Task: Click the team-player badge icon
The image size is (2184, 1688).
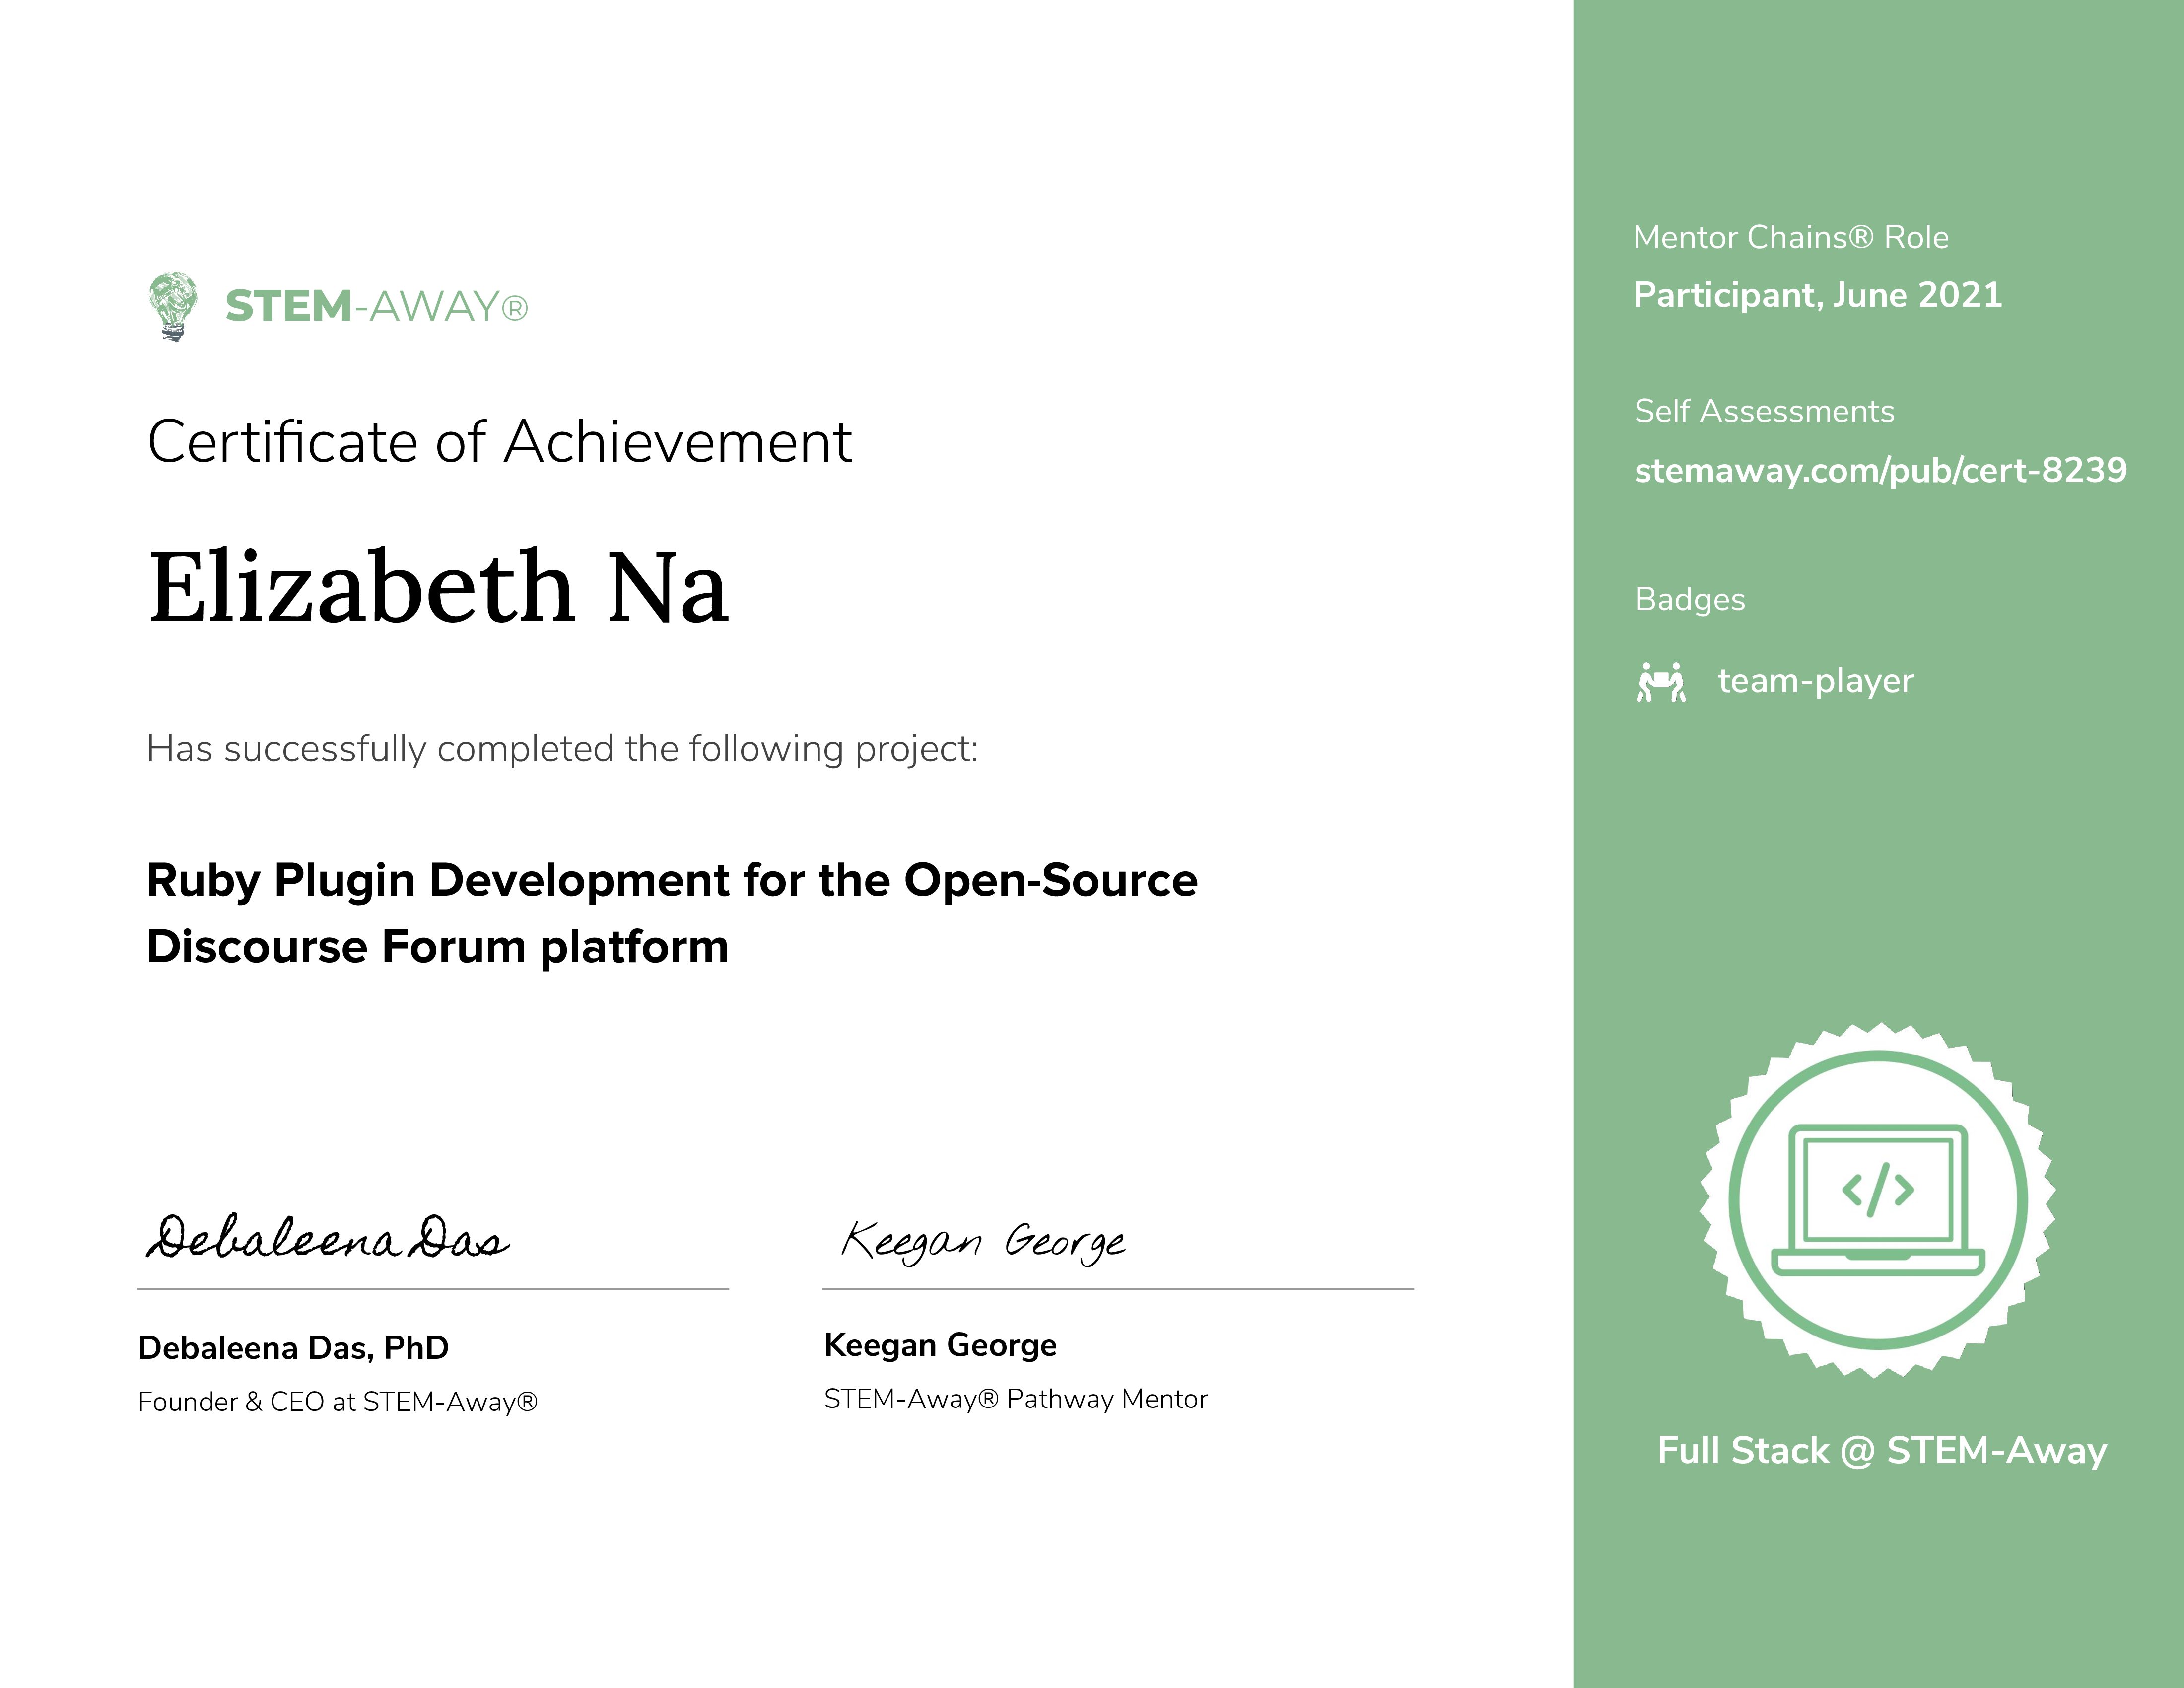Action: 1661,681
